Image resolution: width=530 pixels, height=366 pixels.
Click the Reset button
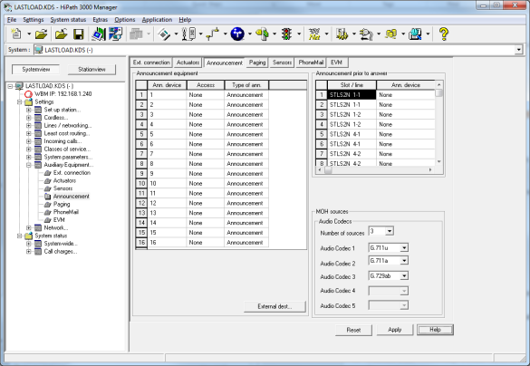[x=353, y=330]
